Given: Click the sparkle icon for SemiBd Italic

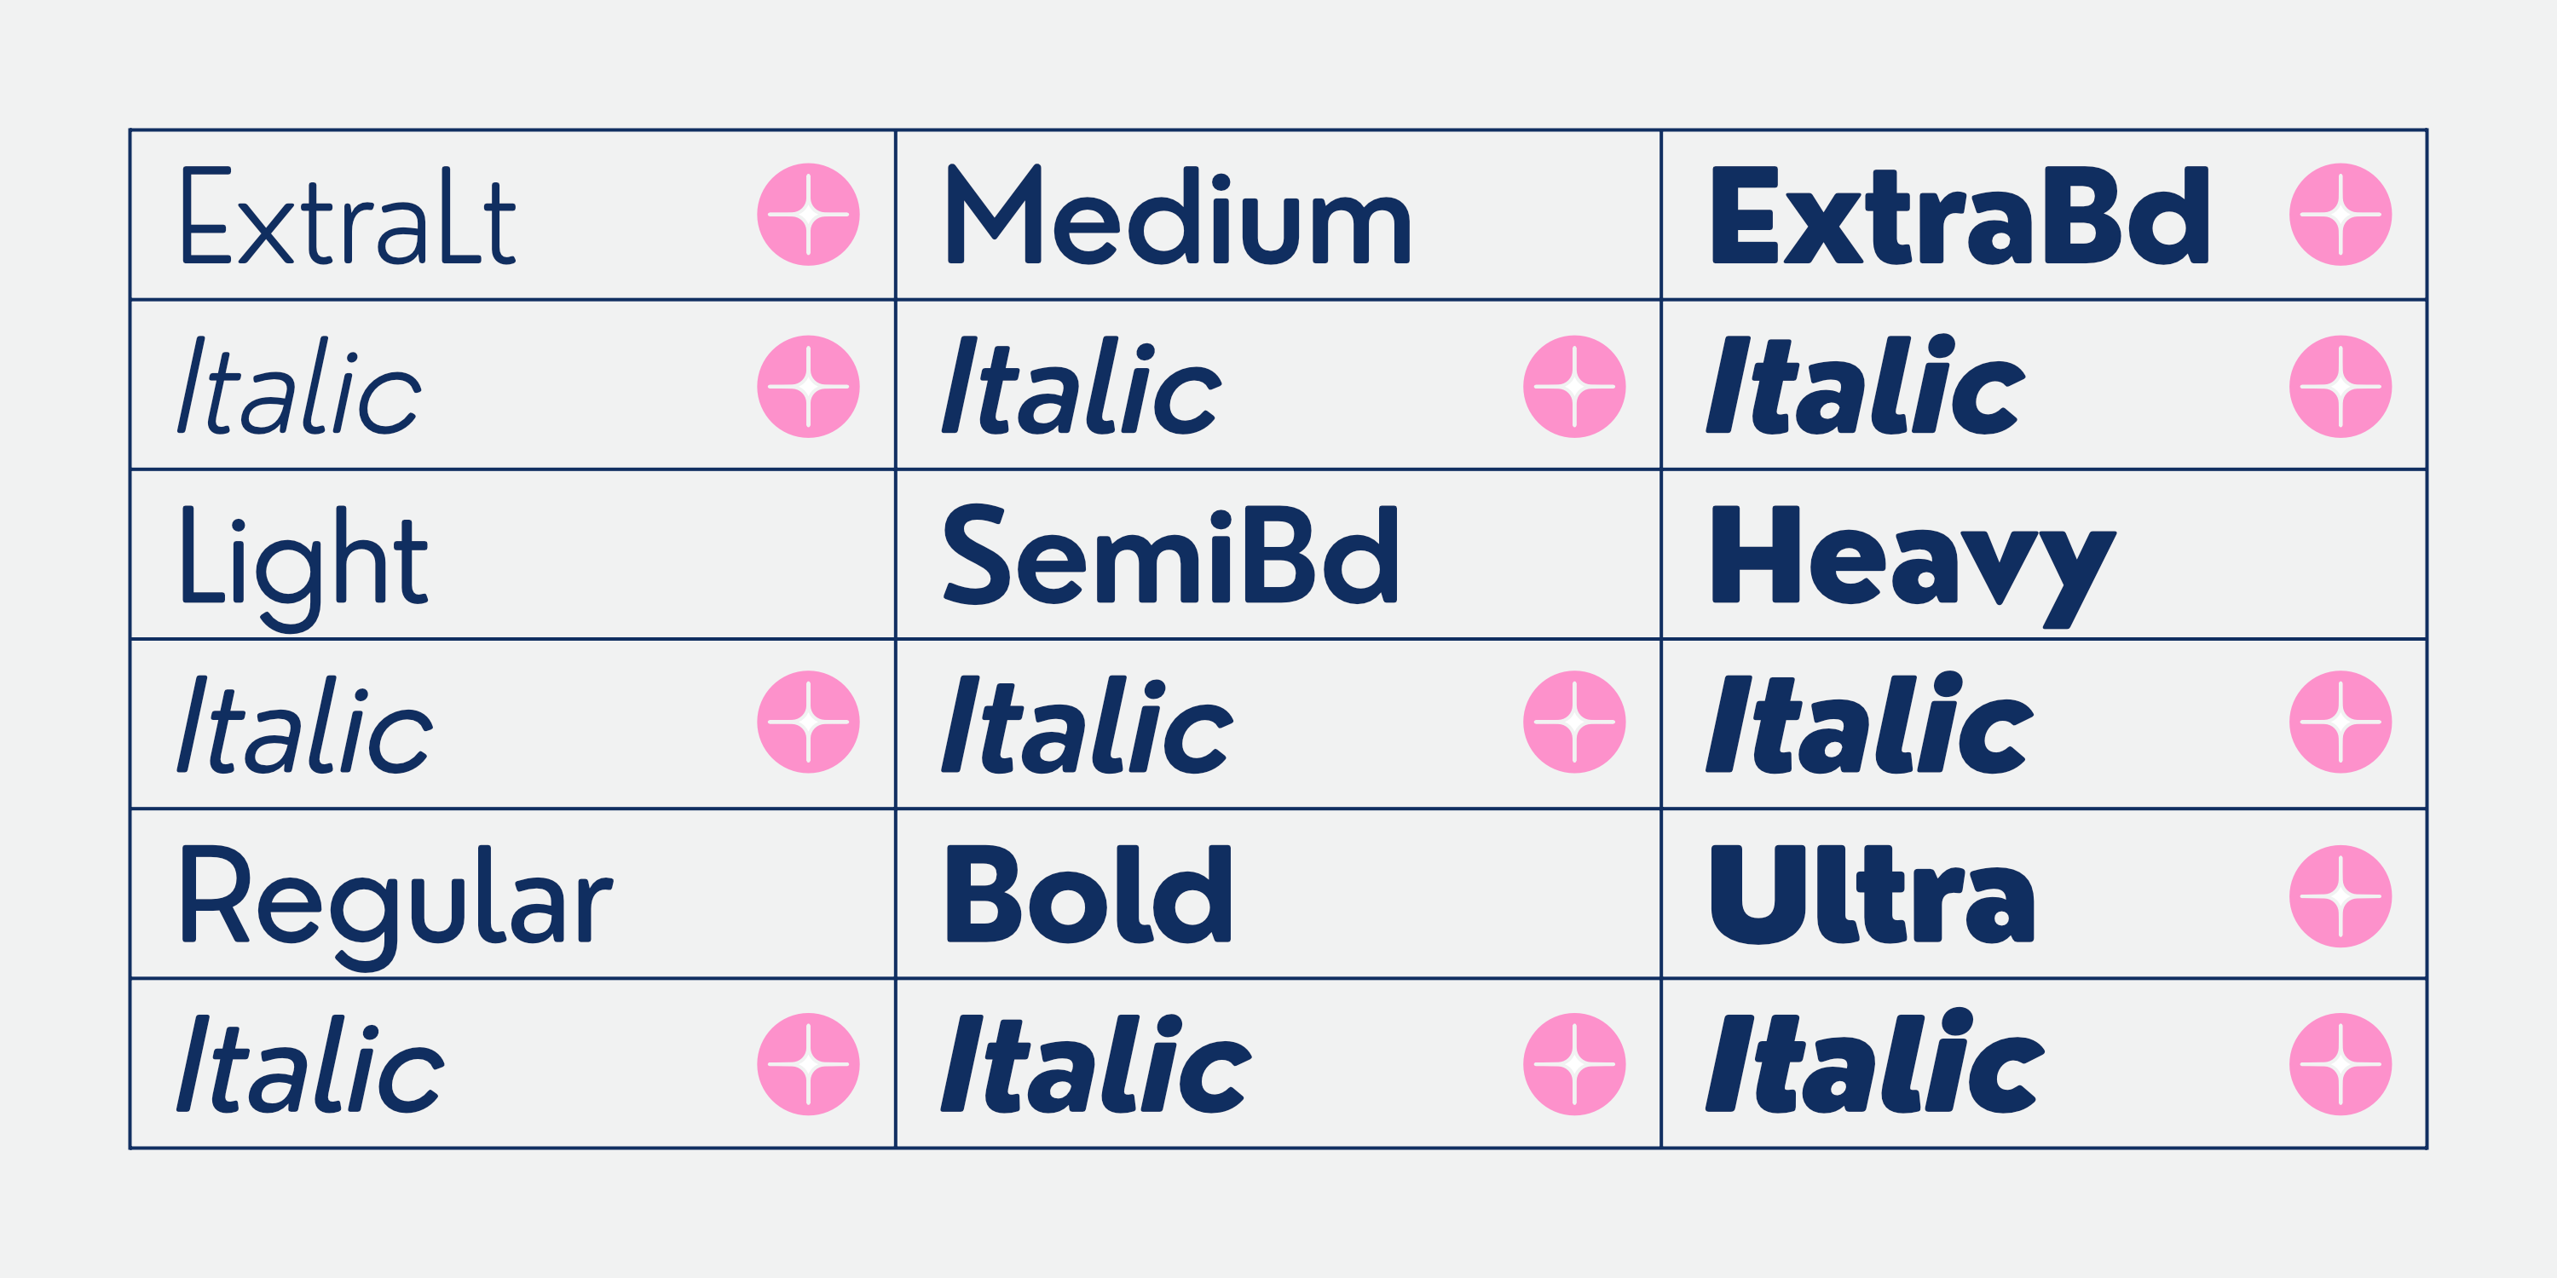Looking at the screenshot, I should point(1574,722).
